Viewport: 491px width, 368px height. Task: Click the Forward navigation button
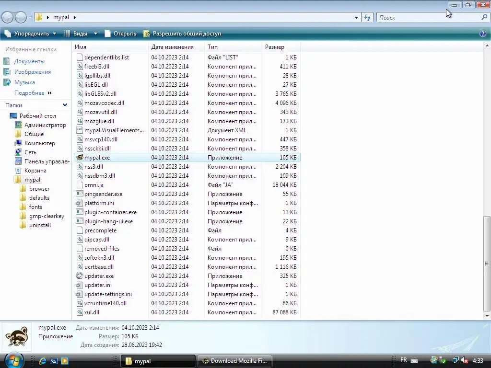pyautogui.click(x=21, y=18)
